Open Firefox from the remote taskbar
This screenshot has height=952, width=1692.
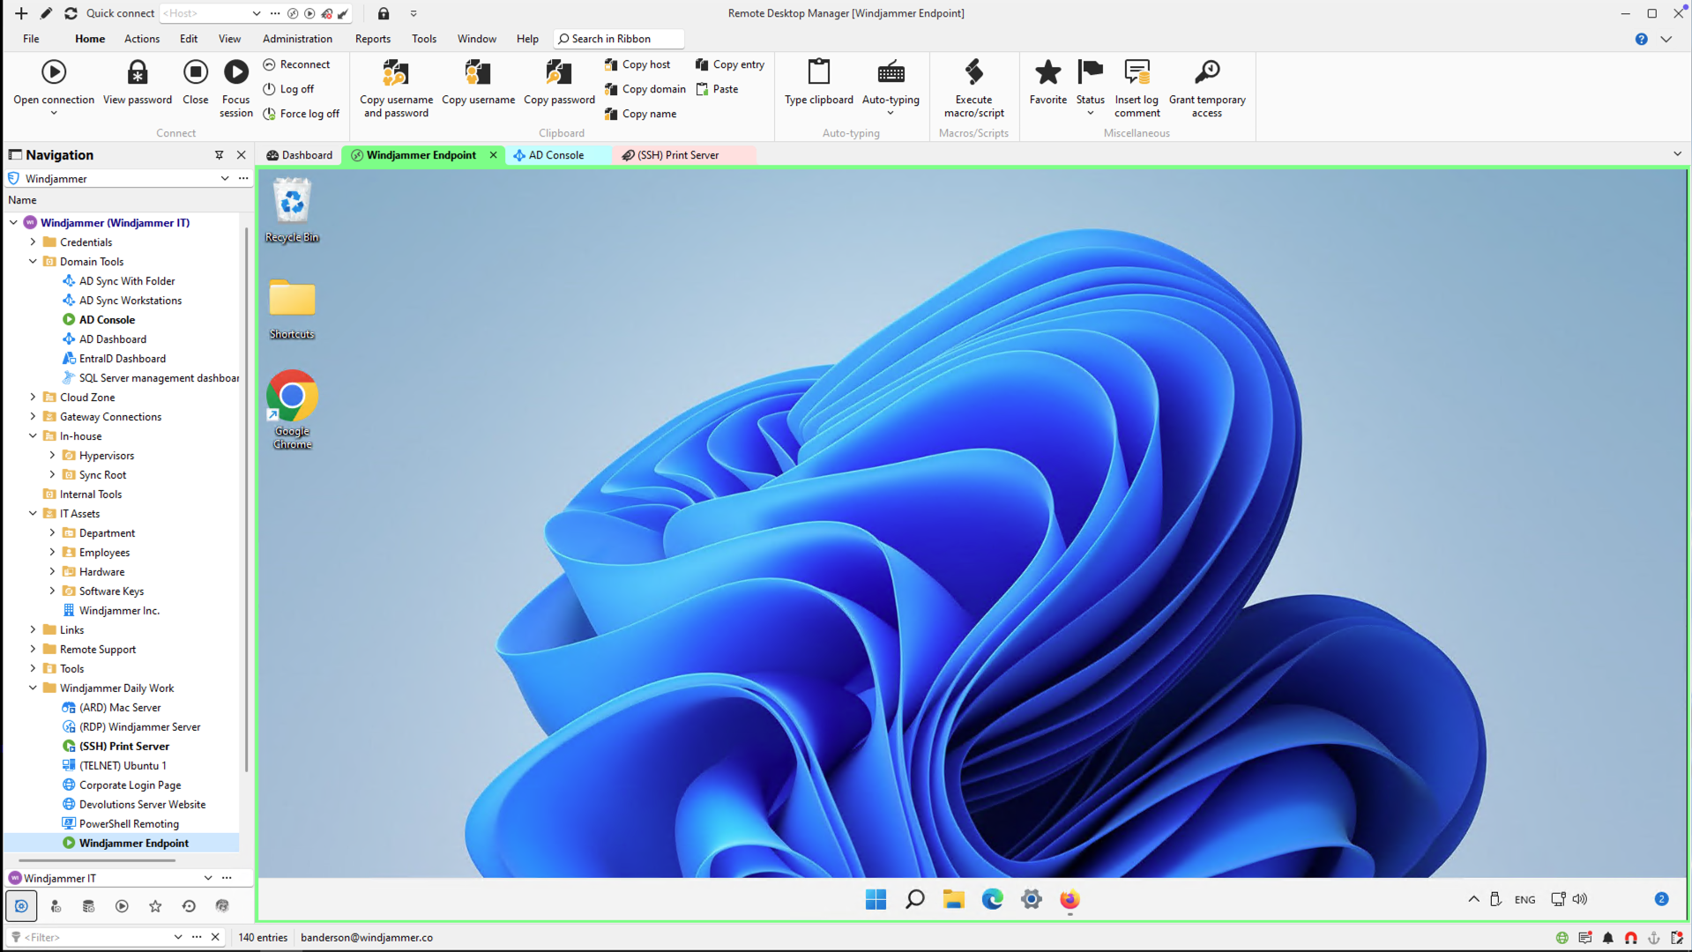1070,899
